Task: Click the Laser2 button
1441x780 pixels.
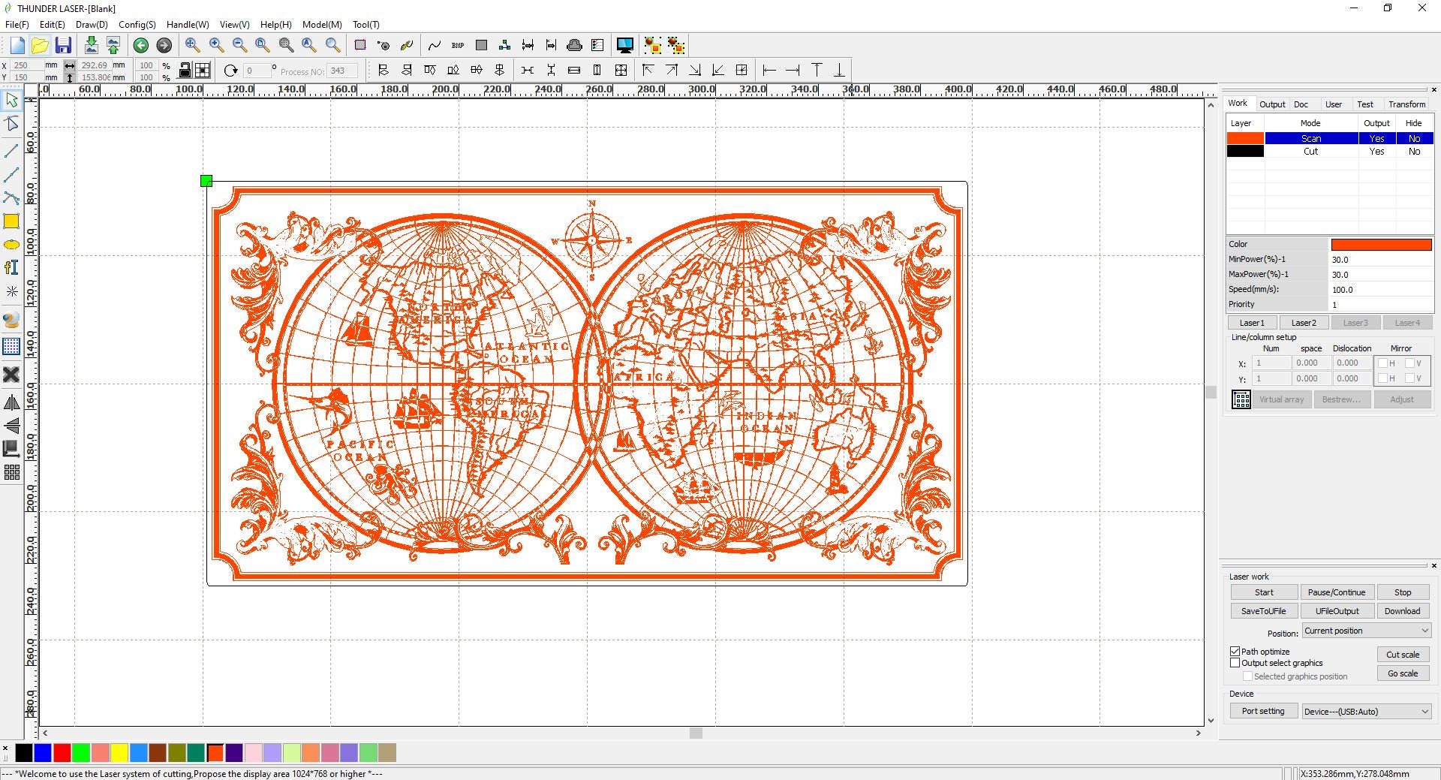Action: tap(1304, 323)
